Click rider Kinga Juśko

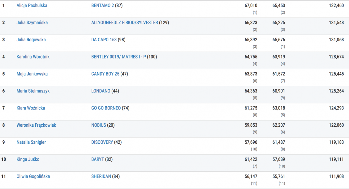coord(28,159)
